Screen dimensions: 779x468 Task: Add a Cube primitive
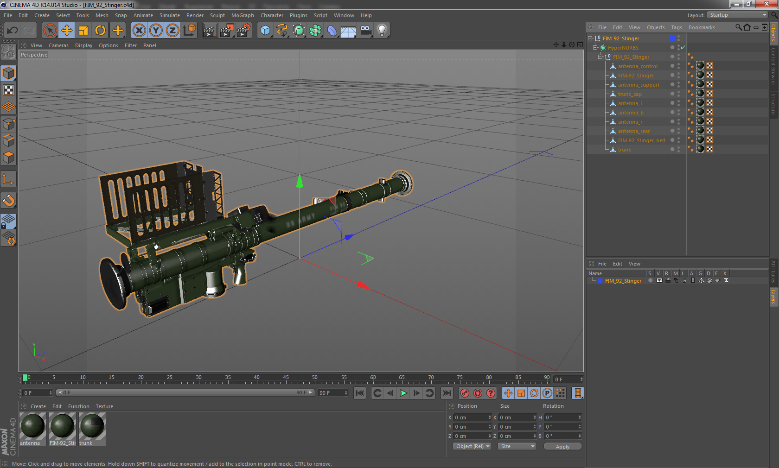tap(265, 31)
